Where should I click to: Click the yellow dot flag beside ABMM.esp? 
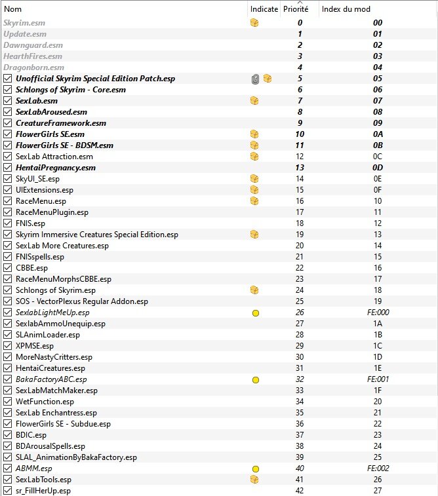pyautogui.click(x=256, y=468)
